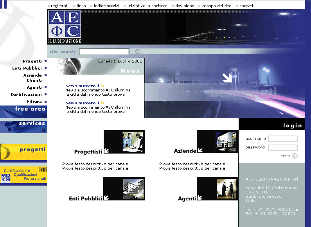Click the blue square bullet beside Enti Pubblici
Image resolution: width=311 pixels, height=227 pixels.
point(46,68)
